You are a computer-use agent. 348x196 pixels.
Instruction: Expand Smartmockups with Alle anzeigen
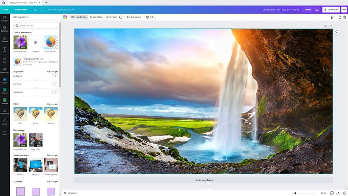coord(52,155)
